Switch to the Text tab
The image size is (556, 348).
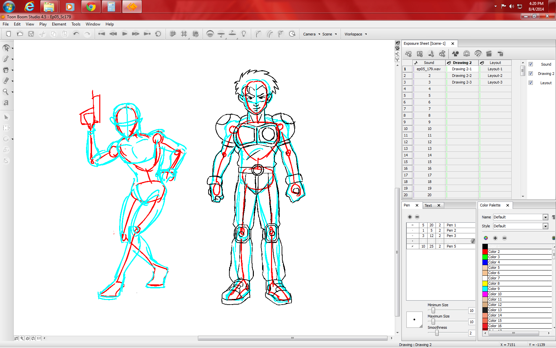click(428, 205)
